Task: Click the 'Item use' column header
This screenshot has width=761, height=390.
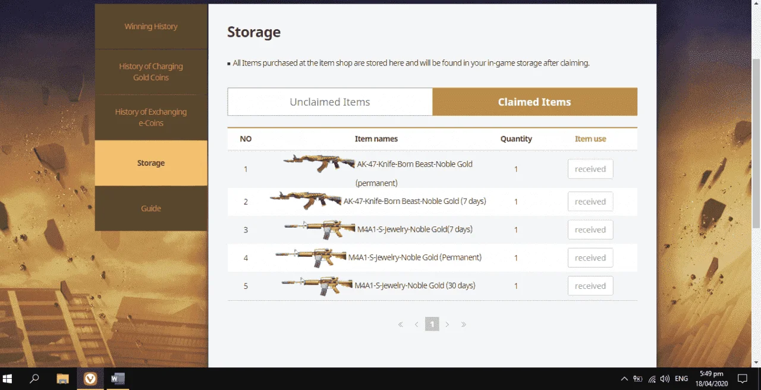Action: pos(590,139)
